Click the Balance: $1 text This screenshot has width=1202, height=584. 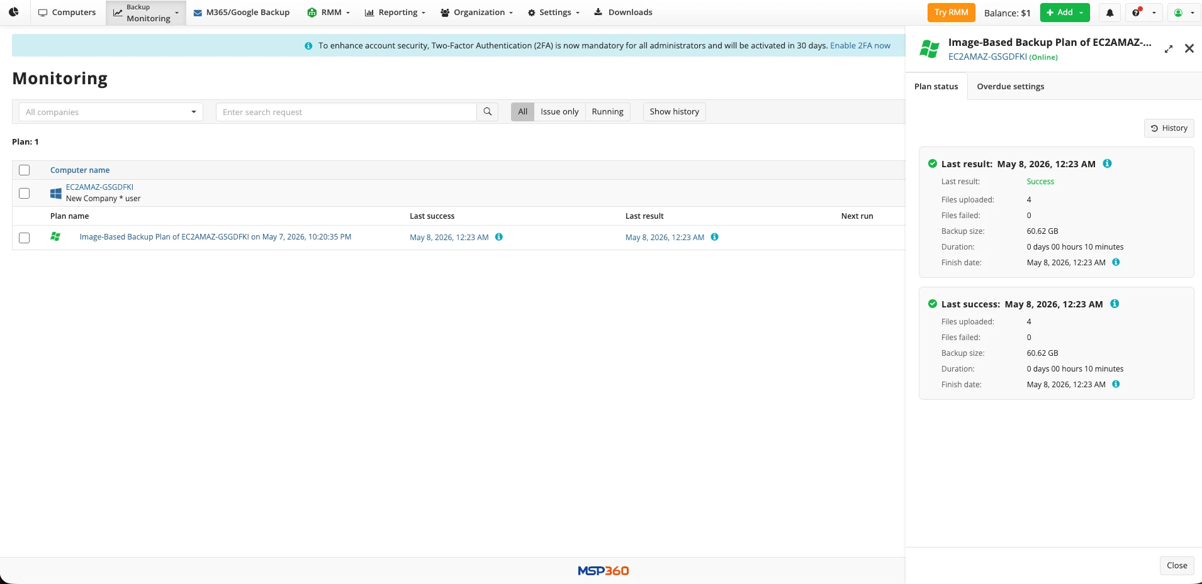1008,13
